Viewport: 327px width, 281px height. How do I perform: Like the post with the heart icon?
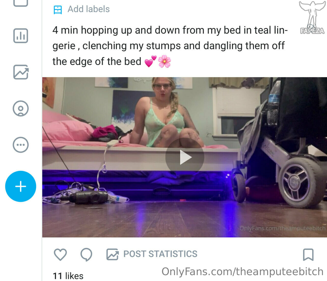click(x=60, y=254)
